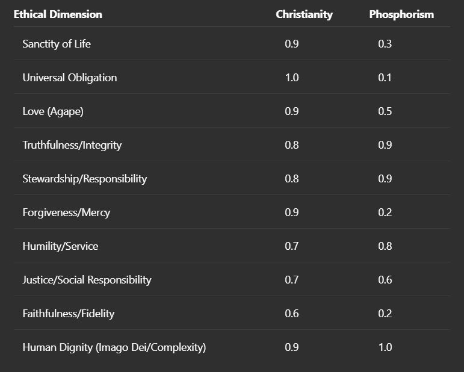Click the Ethical Dimension column header
The image size is (464, 372).
[58, 14]
